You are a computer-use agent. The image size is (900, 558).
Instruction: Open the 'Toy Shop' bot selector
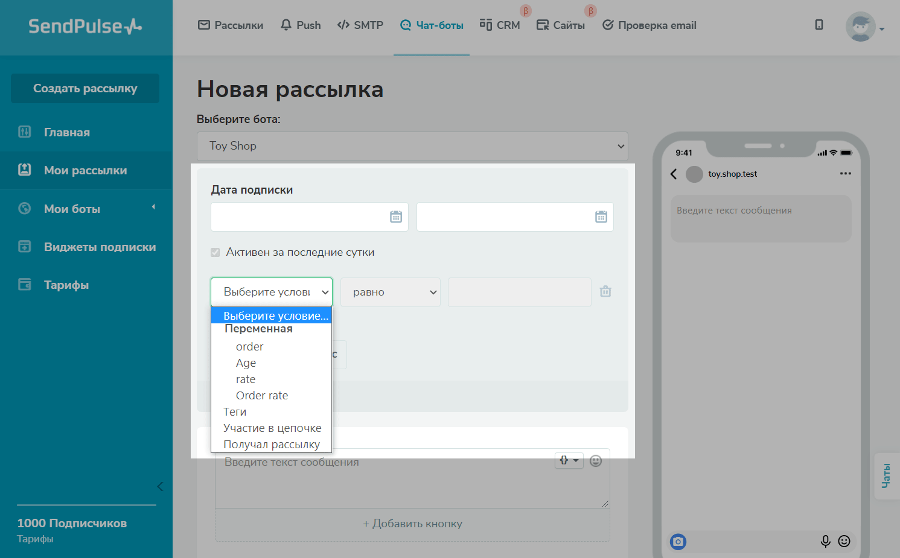pyautogui.click(x=412, y=146)
